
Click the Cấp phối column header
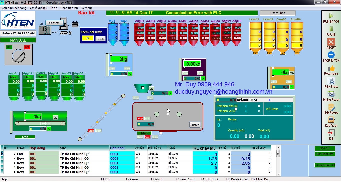pos(122,148)
